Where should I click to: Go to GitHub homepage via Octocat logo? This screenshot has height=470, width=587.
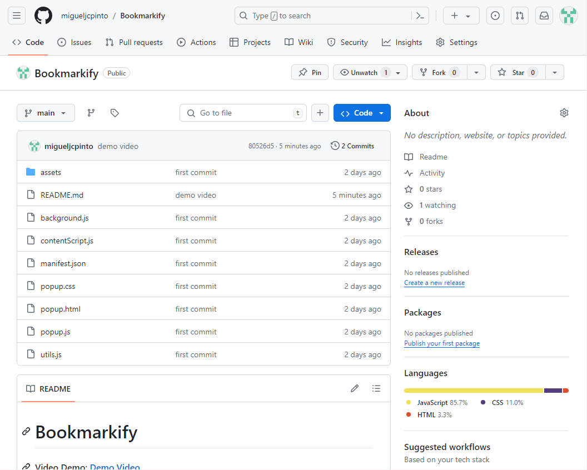click(x=43, y=16)
